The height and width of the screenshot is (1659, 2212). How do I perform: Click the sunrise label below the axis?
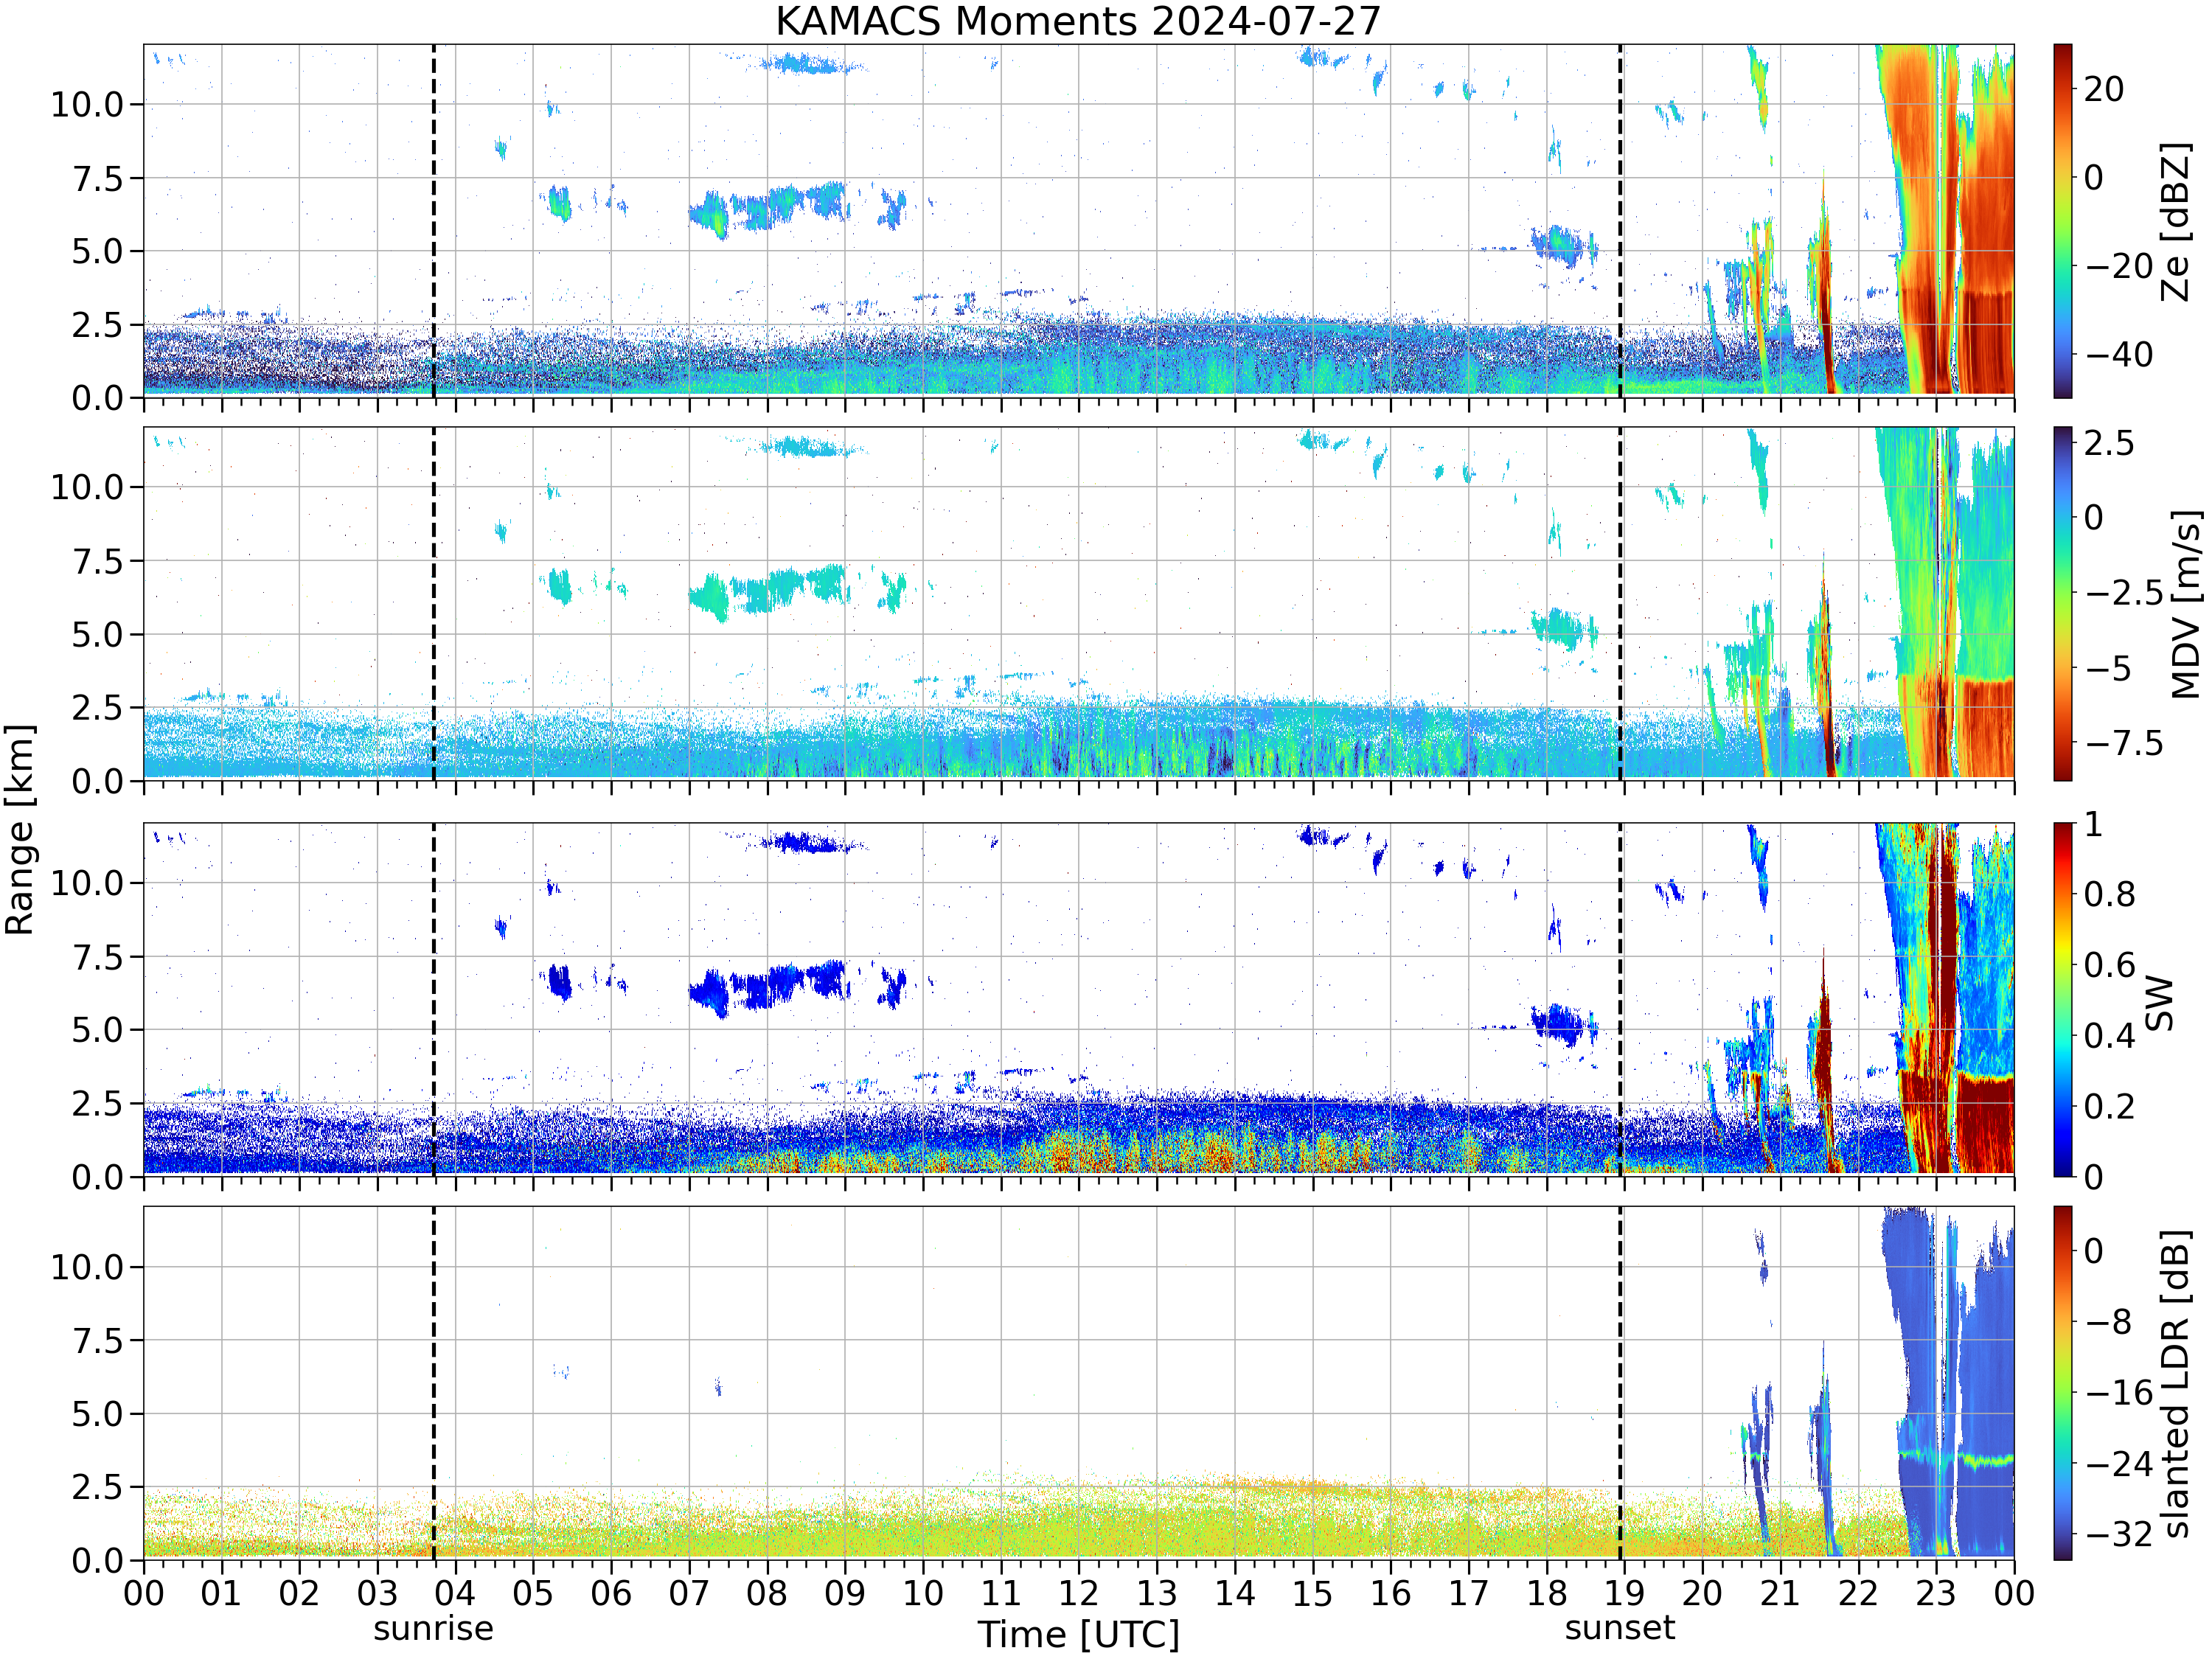433,1628
